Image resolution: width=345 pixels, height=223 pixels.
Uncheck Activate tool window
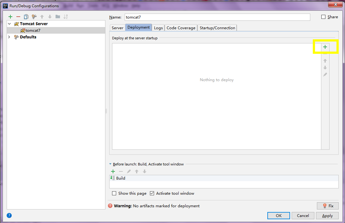point(152,193)
